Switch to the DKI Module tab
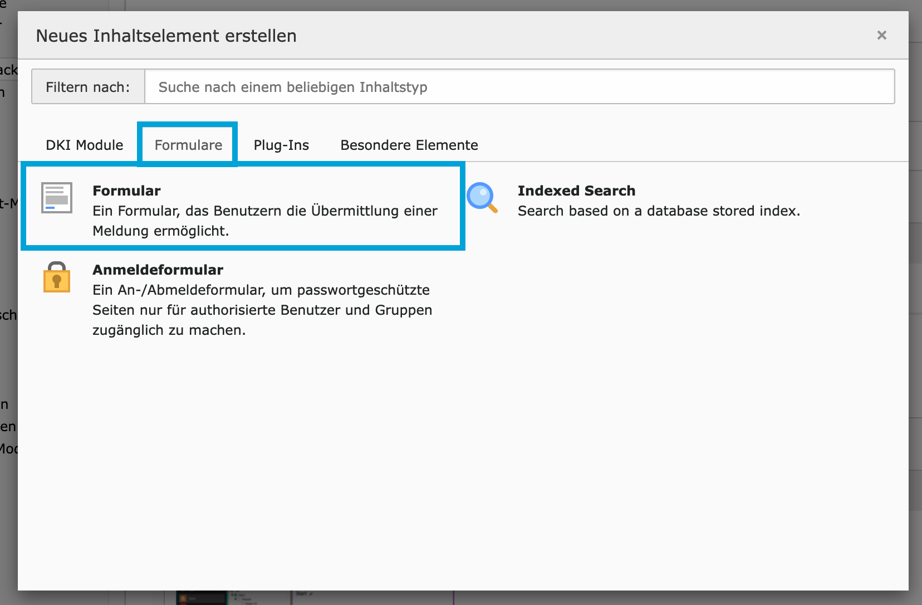This screenshot has height=605, width=922. pos(85,145)
